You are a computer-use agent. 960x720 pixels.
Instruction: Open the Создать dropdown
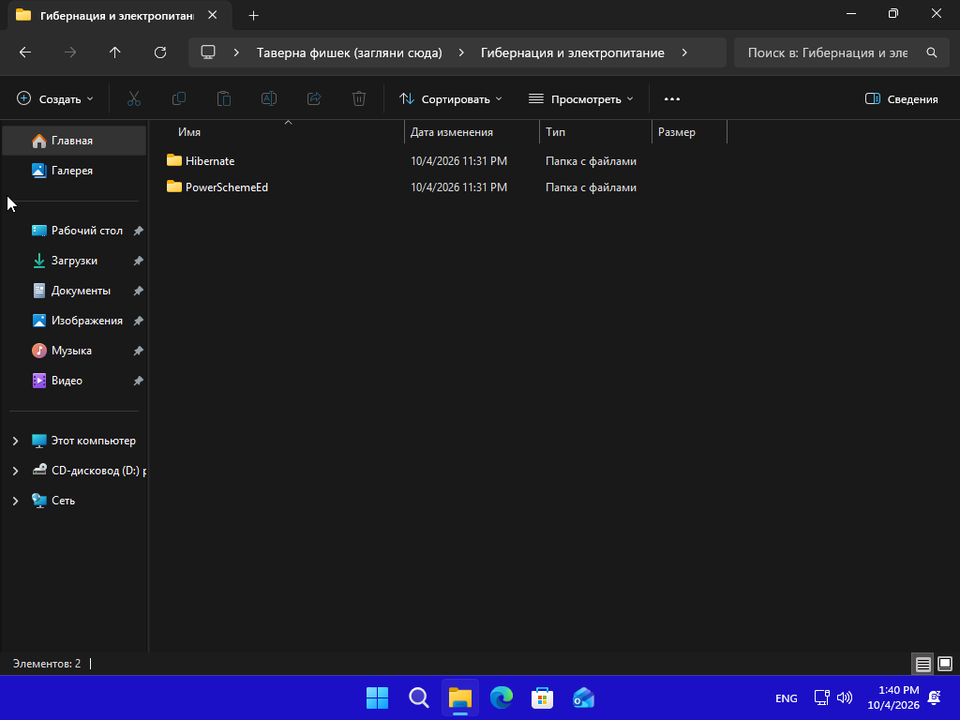tap(55, 99)
